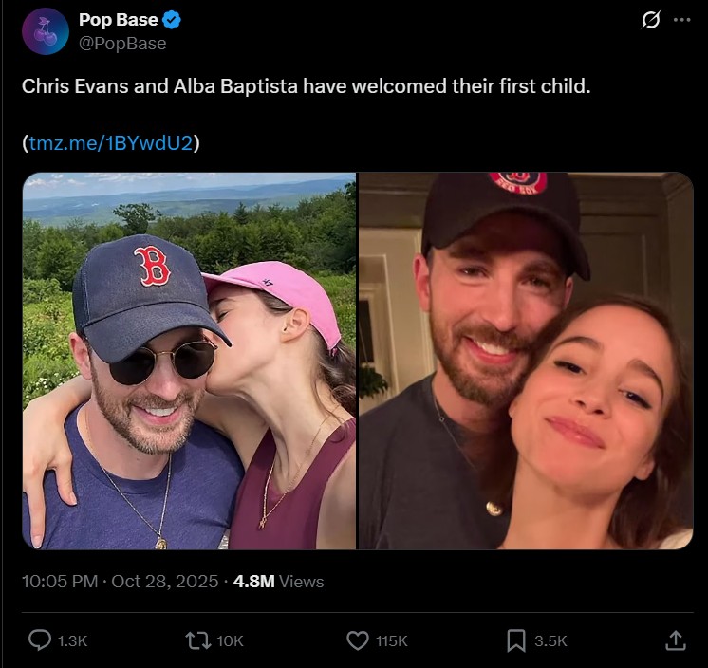Open the tmz.me/1BYwdU2 link

pyautogui.click(x=111, y=143)
